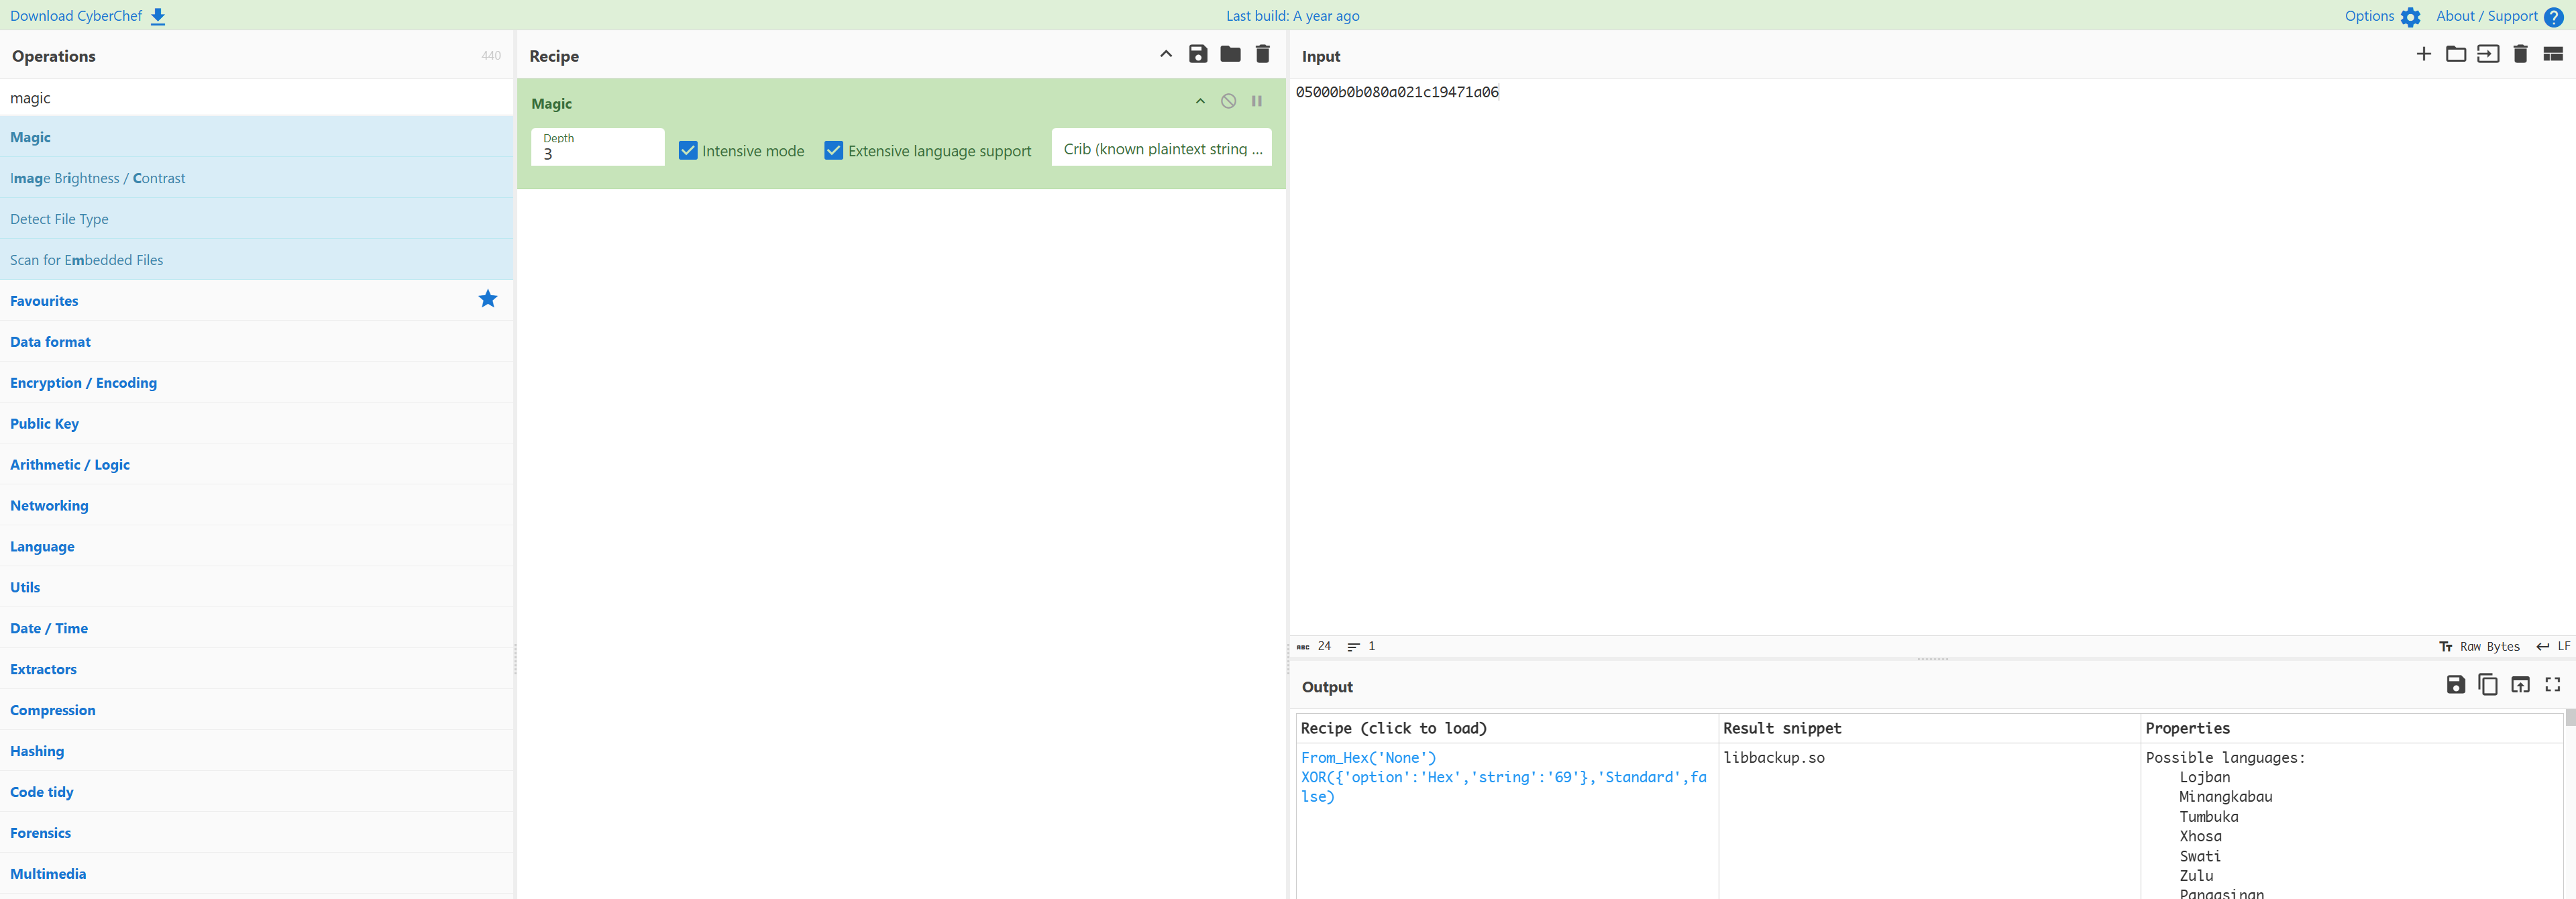Click the Crib known plaintext field
This screenshot has height=899, width=2576.
pyautogui.click(x=1161, y=149)
